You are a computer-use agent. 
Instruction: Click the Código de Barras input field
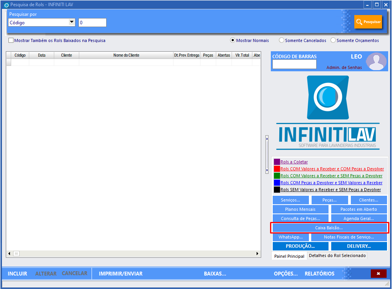(x=294, y=64)
